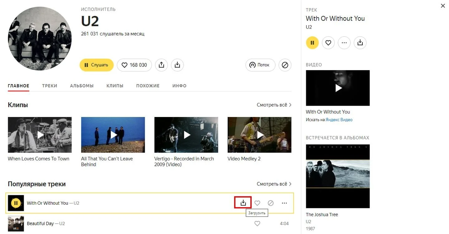Play the When Loves Comes To Town clip
Viewport: 449px width, 234px height.
(40, 135)
